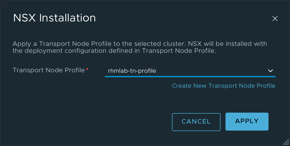Close the NSX Installation dialog
The height and width of the screenshot is (146, 290).
[275, 18]
